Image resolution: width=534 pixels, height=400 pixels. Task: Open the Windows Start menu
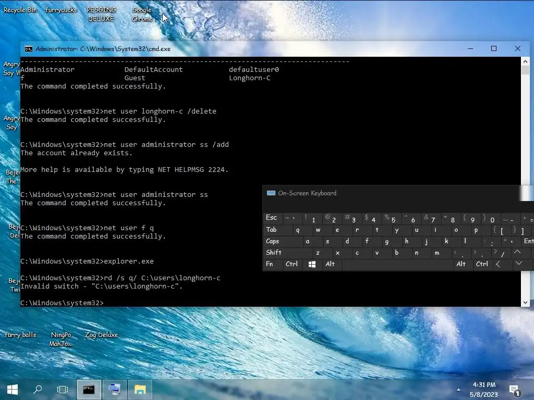(13, 390)
